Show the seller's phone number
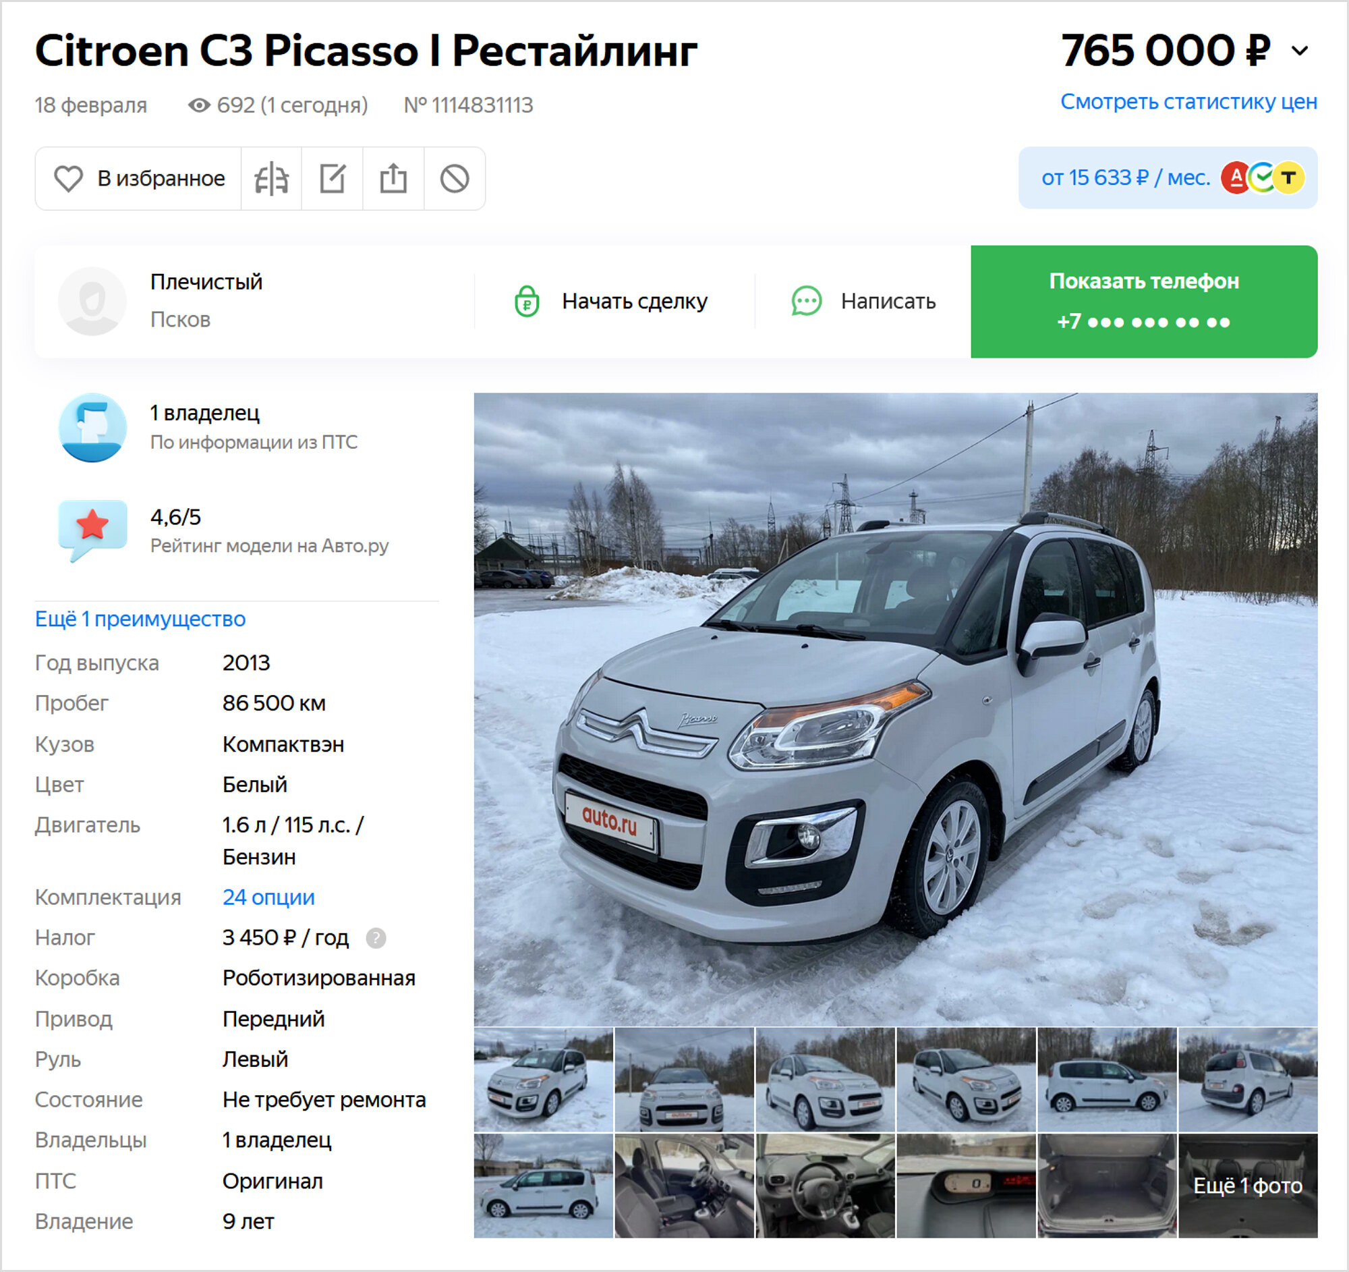Image resolution: width=1349 pixels, height=1272 pixels. click(x=1144, y=302)
